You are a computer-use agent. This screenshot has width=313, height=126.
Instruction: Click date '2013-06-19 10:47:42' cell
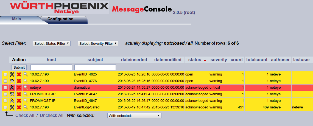[x=134, y=107]
